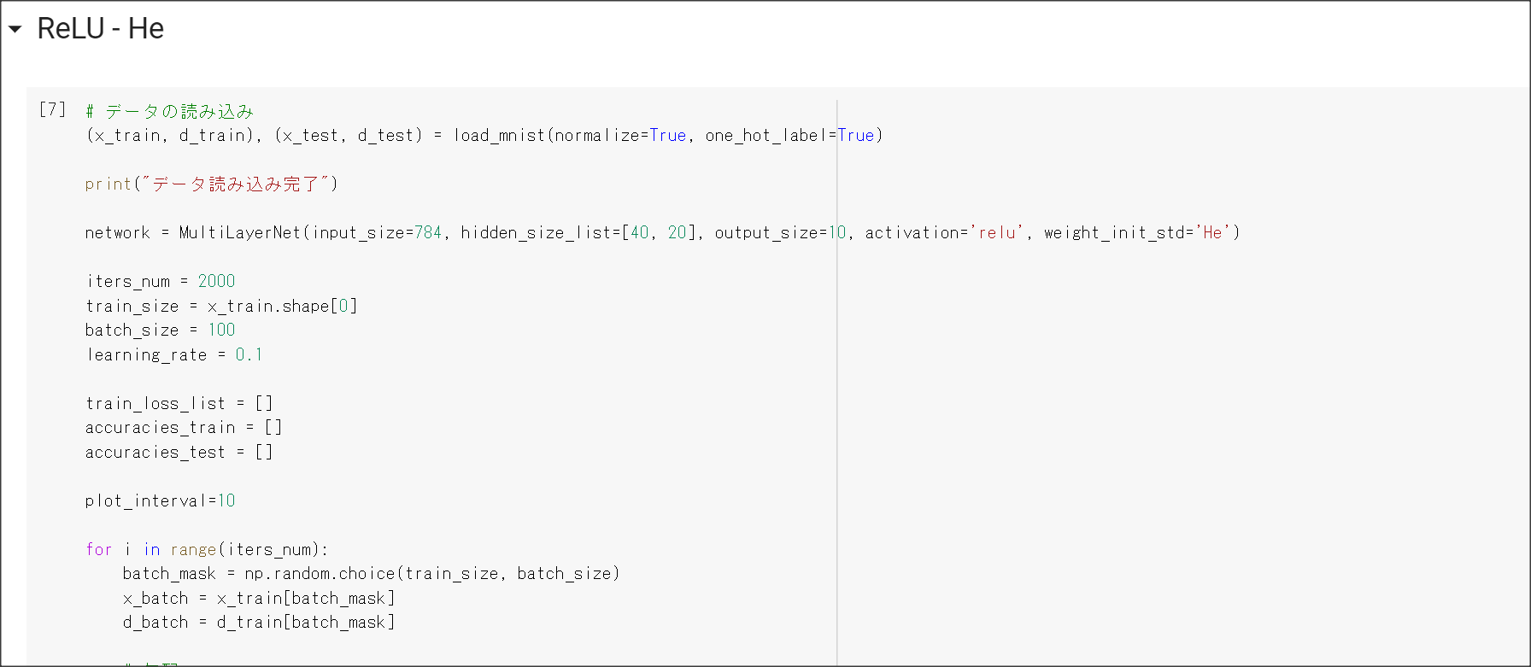Click the x_batch = x_train[batch_mask] line
Image resolution: width=1531 pixels, height=667 pixels.
click(259, 598)
